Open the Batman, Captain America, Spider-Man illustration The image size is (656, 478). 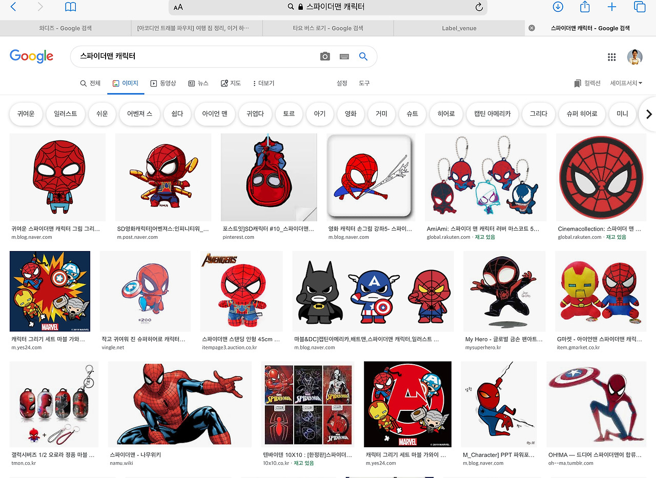point(373,292)
